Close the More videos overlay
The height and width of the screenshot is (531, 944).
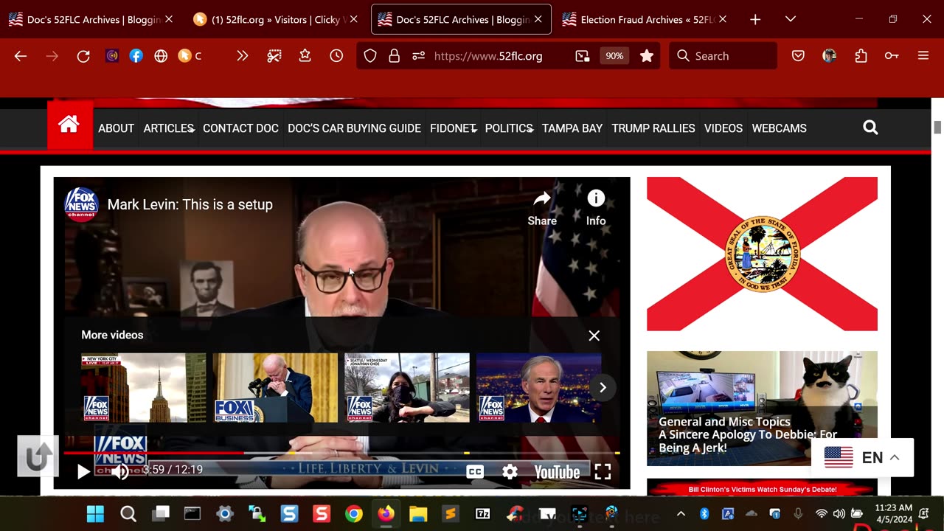pyautogui.click(x=594, y=336)
